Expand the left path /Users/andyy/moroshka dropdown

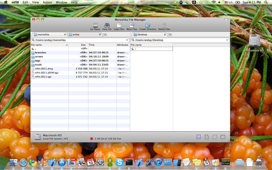(x=128, y=40)
